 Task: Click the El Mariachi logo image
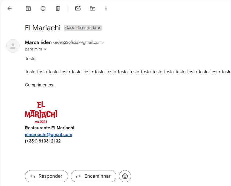41,112
